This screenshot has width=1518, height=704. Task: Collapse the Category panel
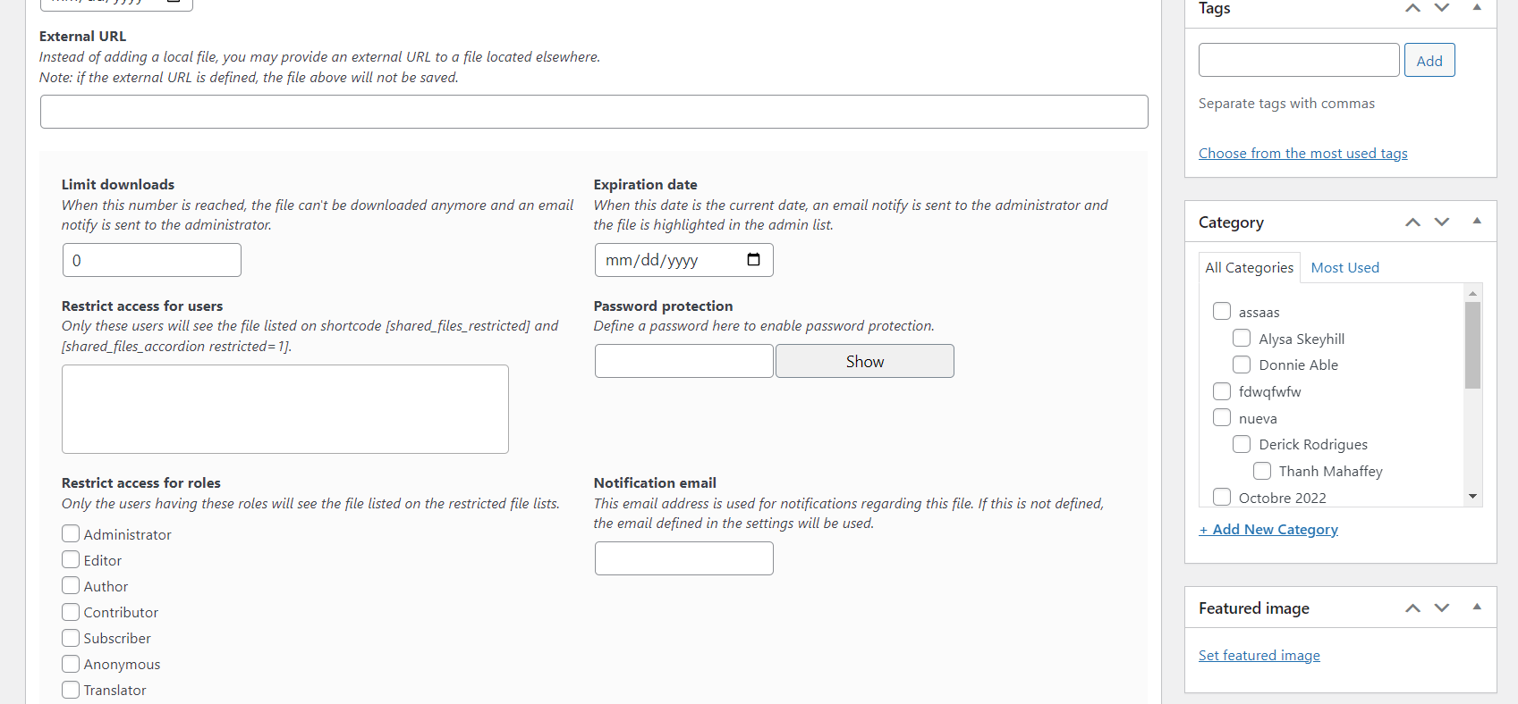(1476, 221)
